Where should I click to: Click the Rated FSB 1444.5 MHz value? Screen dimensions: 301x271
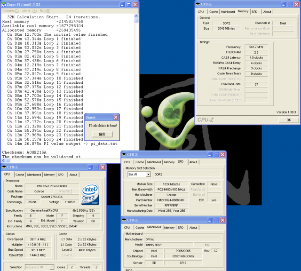tap(38, 255)
